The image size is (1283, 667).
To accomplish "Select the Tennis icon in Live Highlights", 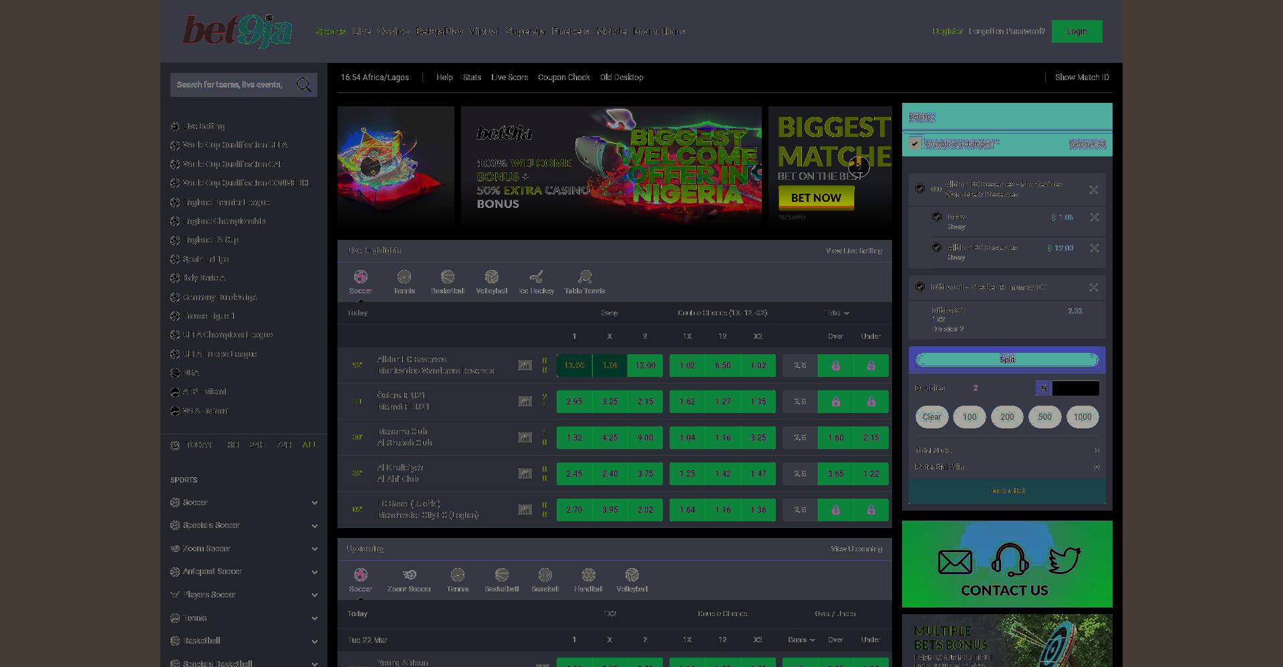I will [404, 277].
